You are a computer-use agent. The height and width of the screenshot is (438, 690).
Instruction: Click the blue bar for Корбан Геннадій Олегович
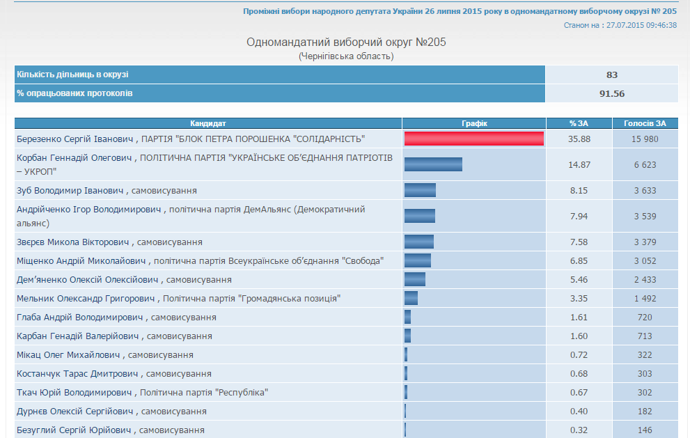pyautogui.click(x=433, y=164)
